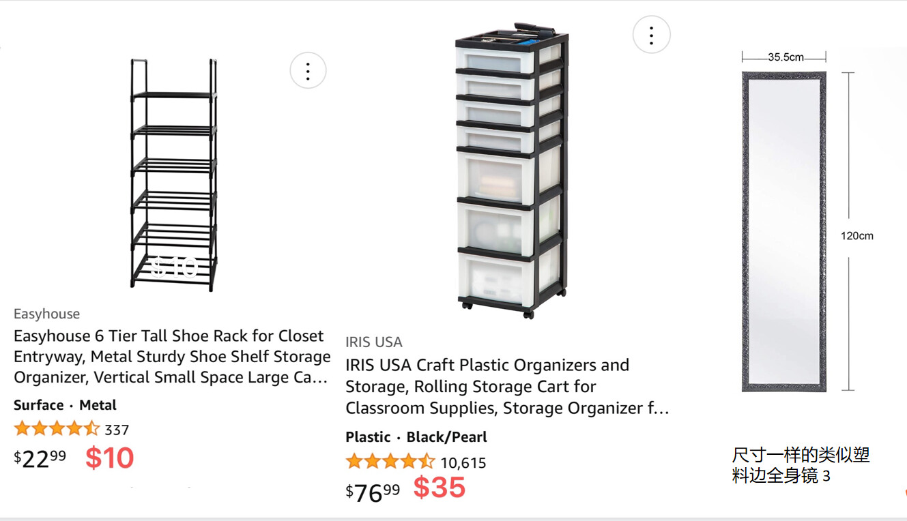The width and height of the screenshot is (907, 521).
Task: View the 10,615 reviews for storage cart
Action: (463, 463)
